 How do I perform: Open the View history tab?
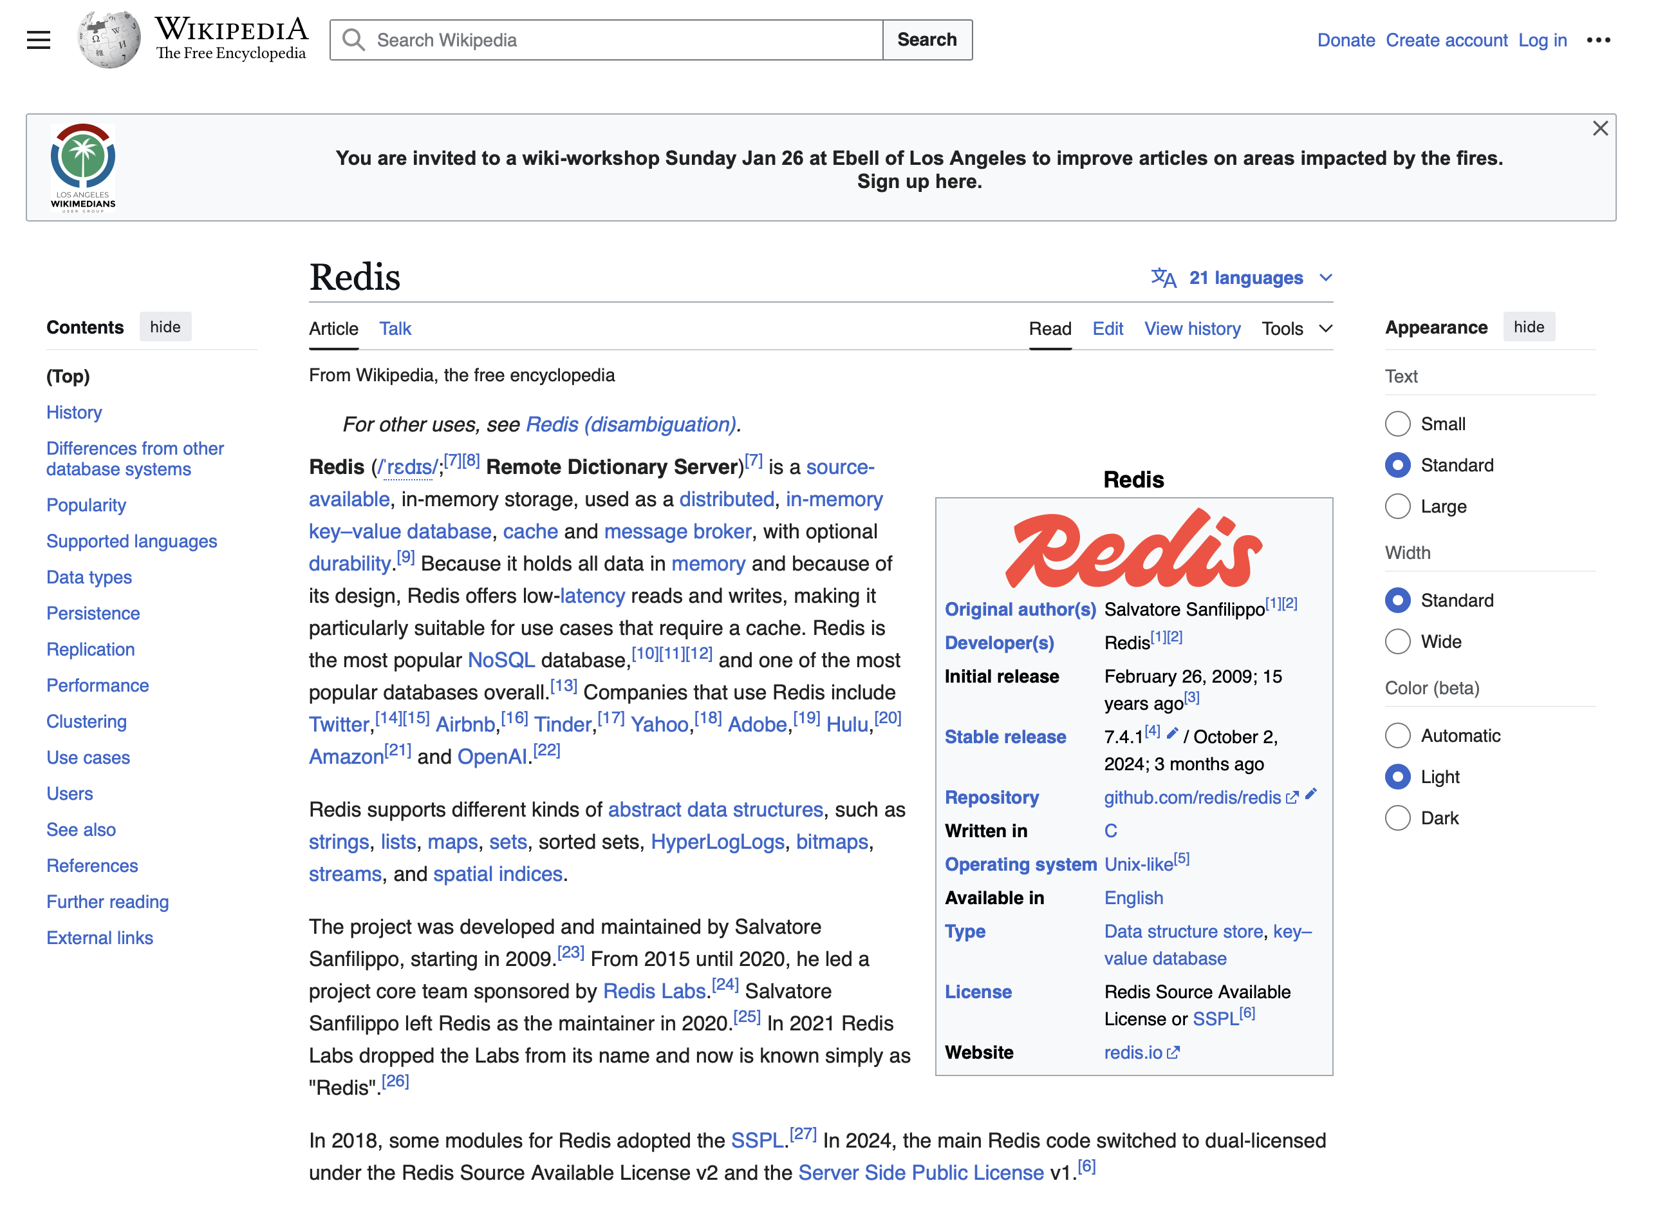[x=1192, y=329]
